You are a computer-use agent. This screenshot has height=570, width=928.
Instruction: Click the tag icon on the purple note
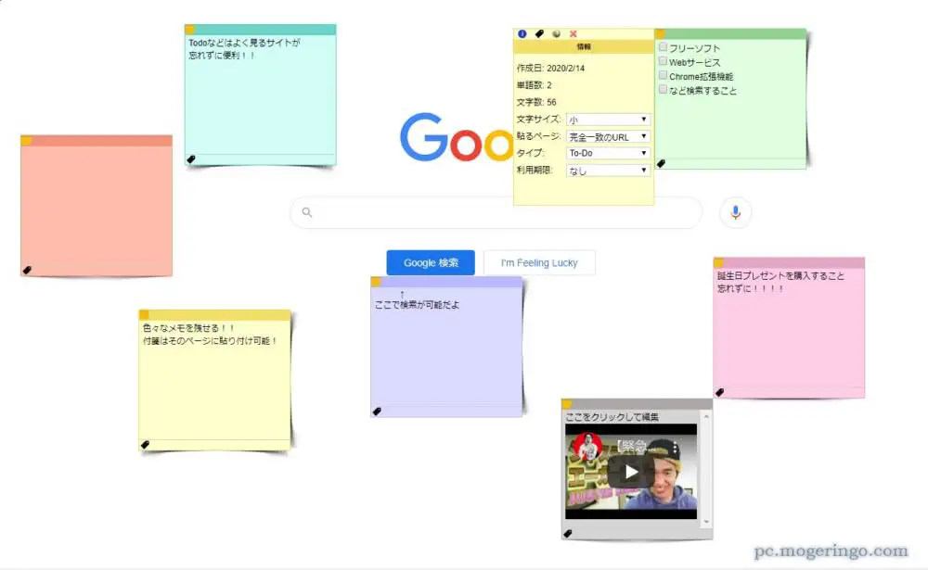377,411
